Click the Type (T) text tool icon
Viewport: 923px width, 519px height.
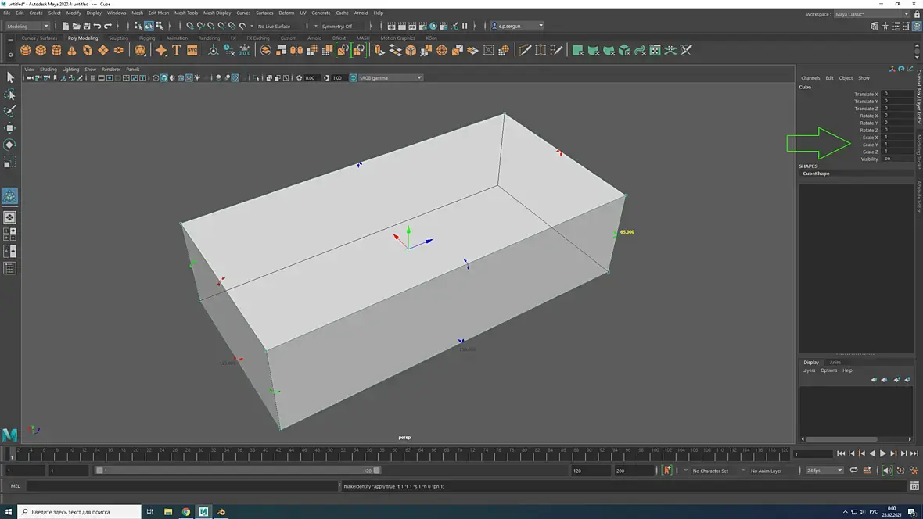[x=177, y=50]
